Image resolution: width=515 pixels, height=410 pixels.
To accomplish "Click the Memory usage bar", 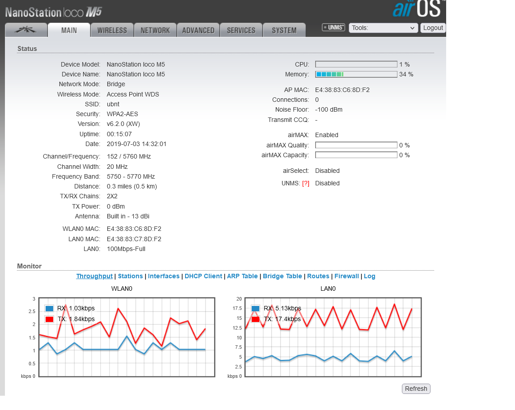I will point(356,74).
